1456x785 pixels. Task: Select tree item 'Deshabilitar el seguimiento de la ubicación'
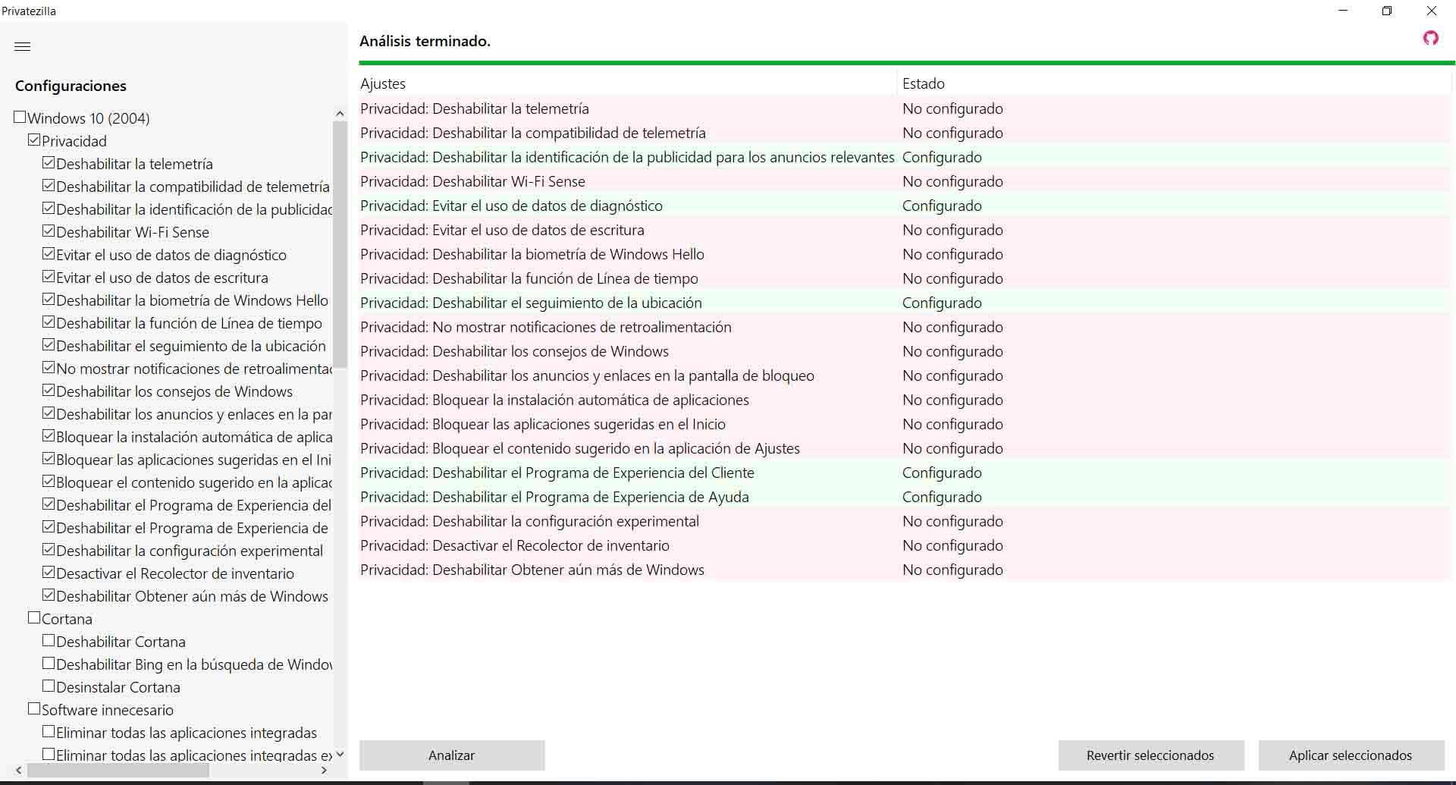(x=191, y=346)
